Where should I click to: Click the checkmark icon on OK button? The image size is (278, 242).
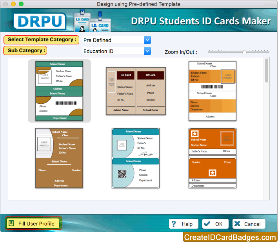(x=207, y=224)
